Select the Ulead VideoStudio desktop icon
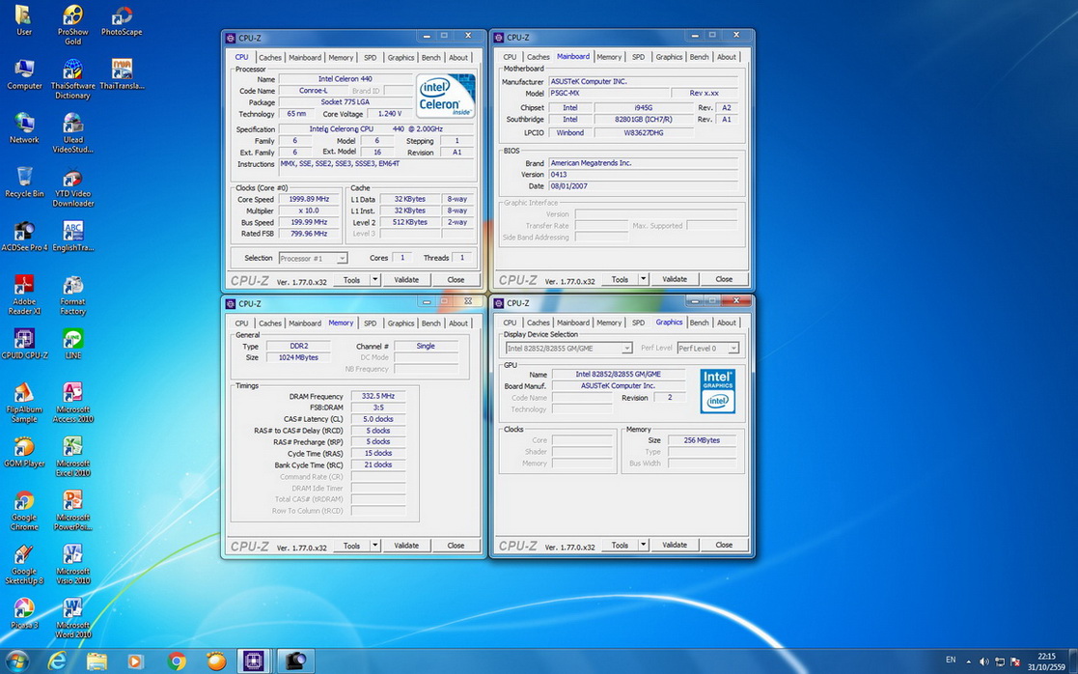This screenshot has width=1078, height=674. tap(73, 133)
